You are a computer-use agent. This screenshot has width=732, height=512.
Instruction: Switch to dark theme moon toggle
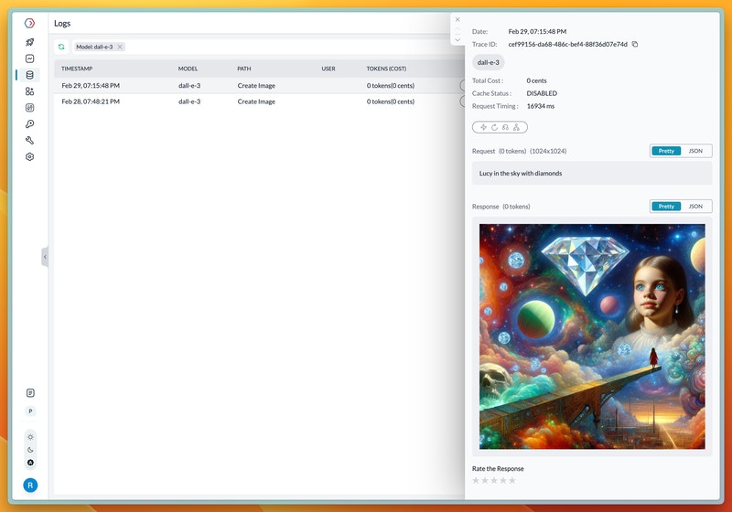(x=30, y=450)
